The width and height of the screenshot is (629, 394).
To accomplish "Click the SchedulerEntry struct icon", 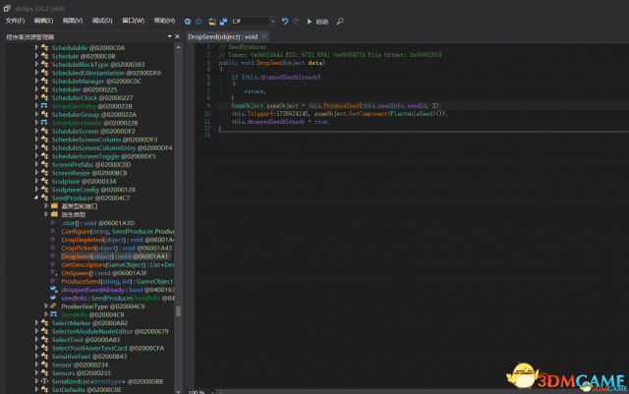I will (44, 106).
